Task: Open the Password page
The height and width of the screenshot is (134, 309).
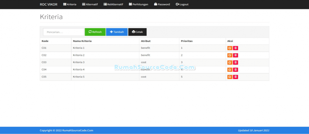Action: (x=162, y=4)
